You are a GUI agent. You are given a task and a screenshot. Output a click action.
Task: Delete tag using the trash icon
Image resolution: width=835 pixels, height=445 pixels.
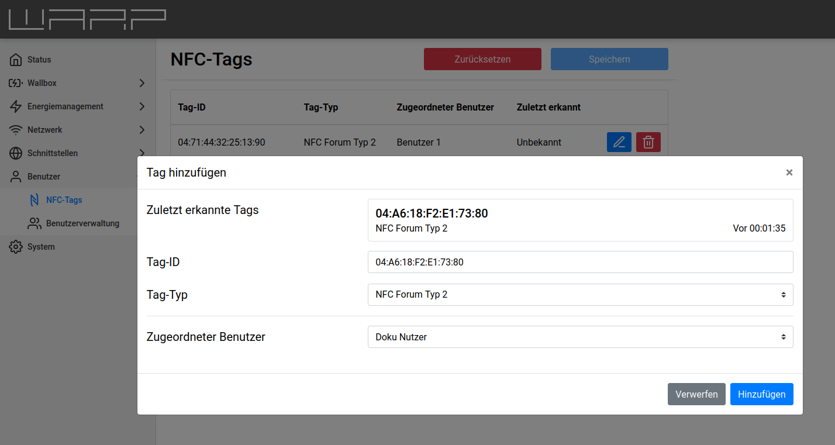click(648, 142)
